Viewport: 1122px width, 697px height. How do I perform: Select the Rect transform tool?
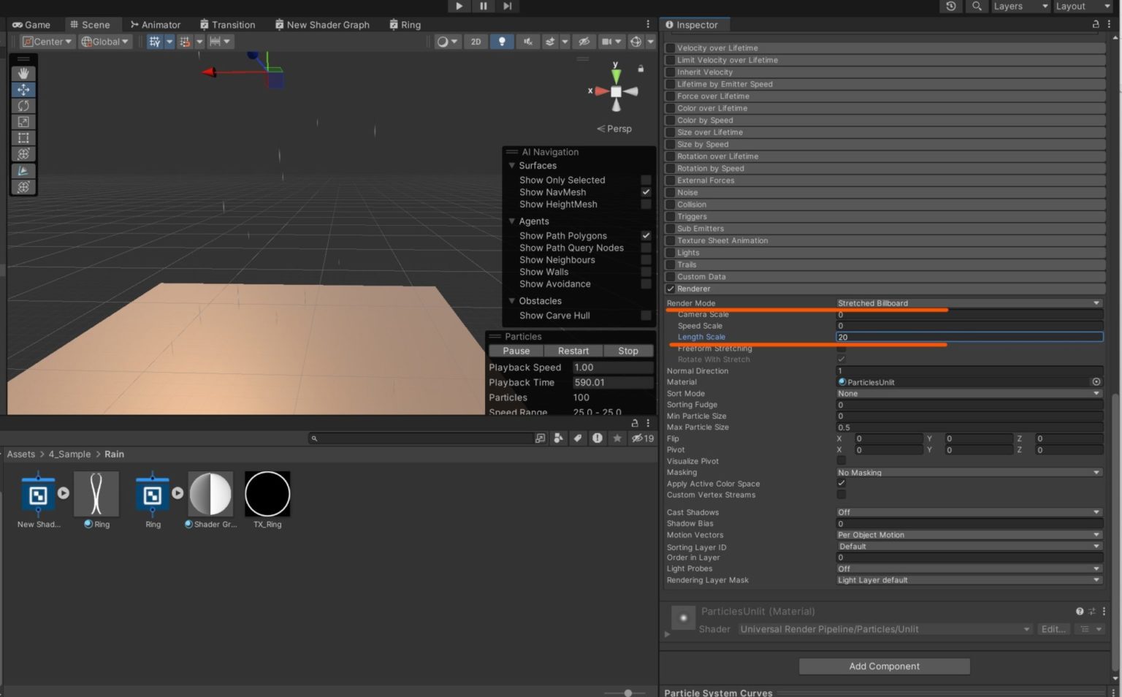click(x=23, y=138)
